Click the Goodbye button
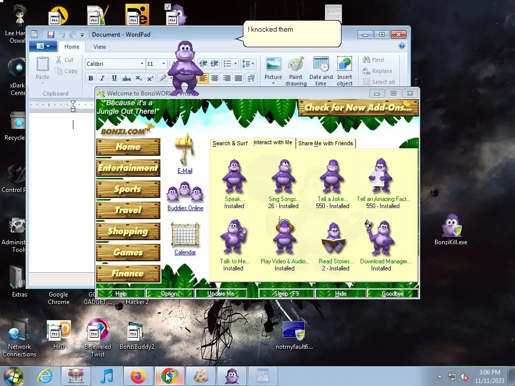The image size is (515, 386). pyautogui.click(x=393, y=294)
